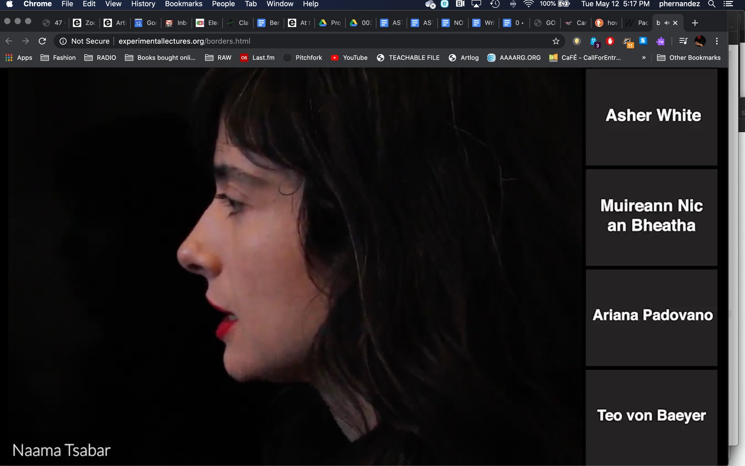The height and width of the screenshot is (466, 745).
Task: Open the Bookmarks menu
Action: (183, 4)
